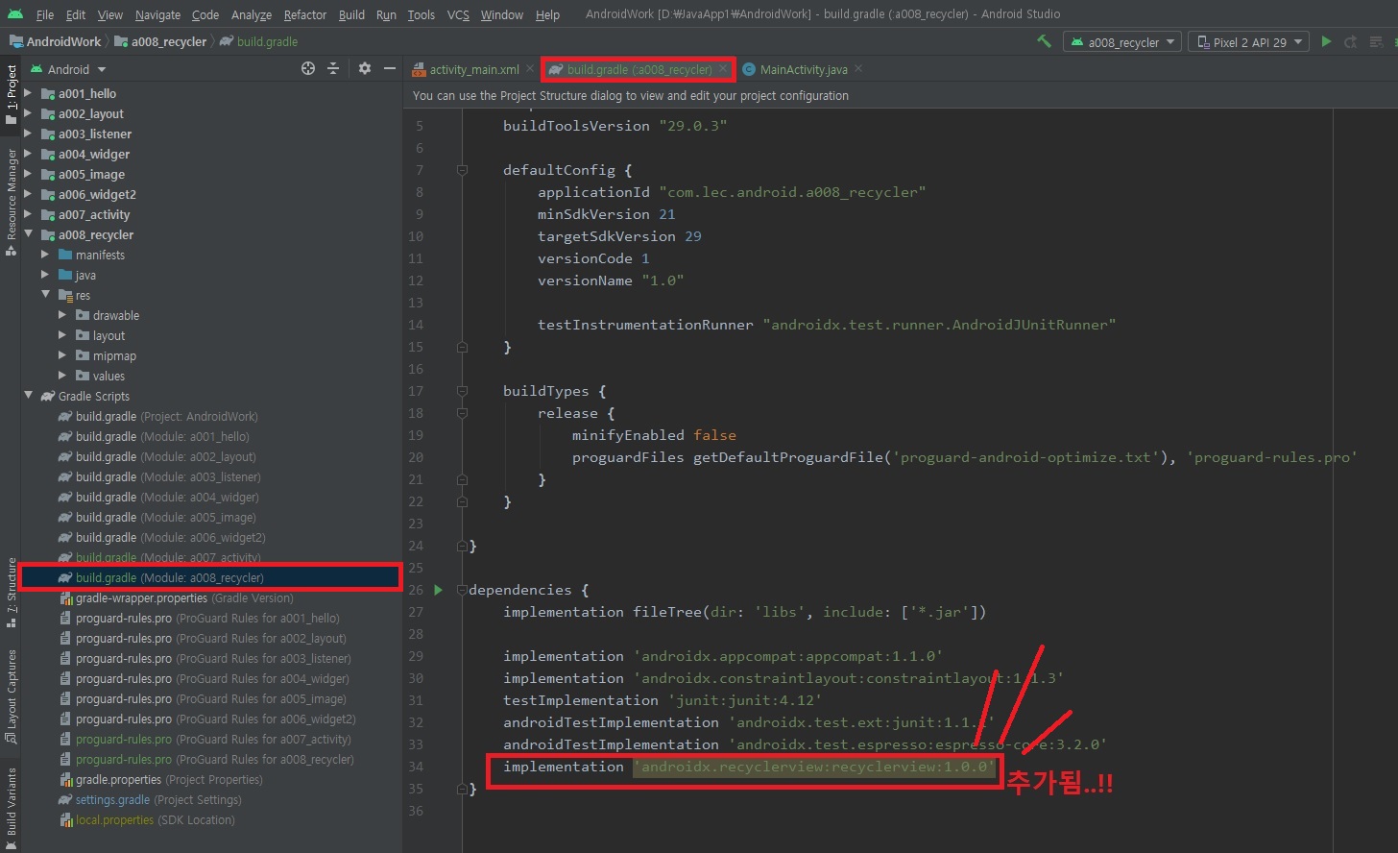Screen dimensions: 1398x853
Task: Open the Navigate menu
Action: tap(157, 14)
